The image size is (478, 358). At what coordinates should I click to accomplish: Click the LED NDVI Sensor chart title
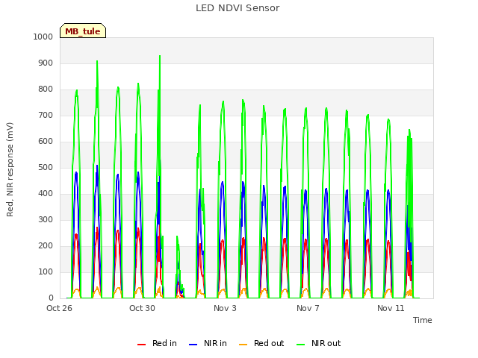coord(238,8)
